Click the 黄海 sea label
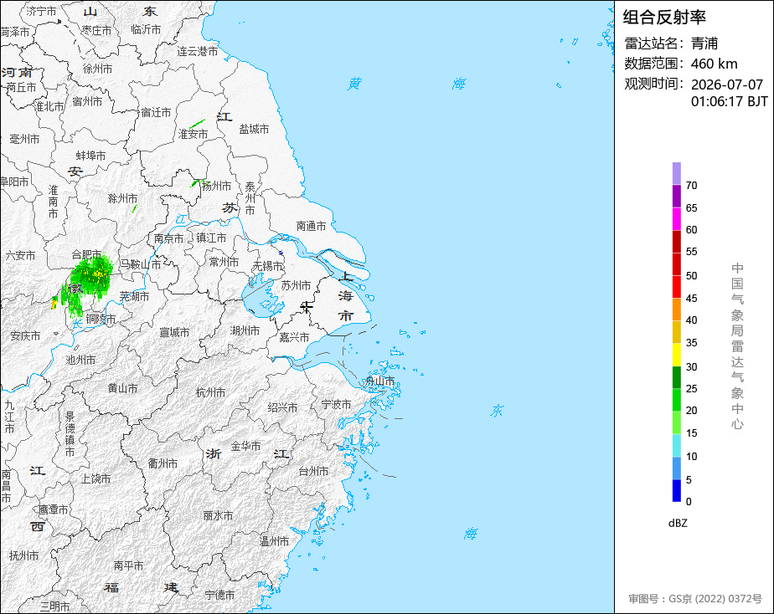The height and width of the screenshot is (614, 774). pyautogui.click(x=407, y=84)
